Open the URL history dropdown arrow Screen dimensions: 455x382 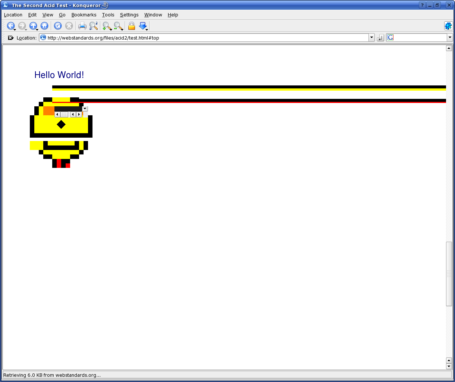(x=371, y=37)
